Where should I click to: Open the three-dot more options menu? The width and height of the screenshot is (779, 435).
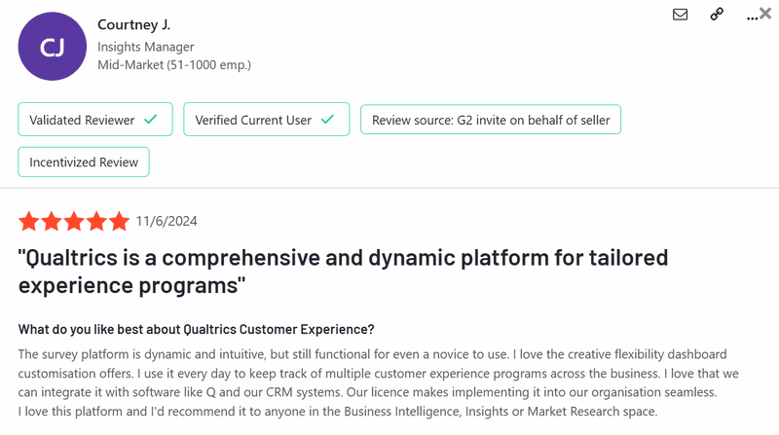point(751,17)
